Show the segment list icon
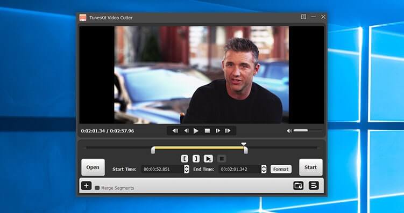Screen dimensions: 404x213 click(314, 186)
